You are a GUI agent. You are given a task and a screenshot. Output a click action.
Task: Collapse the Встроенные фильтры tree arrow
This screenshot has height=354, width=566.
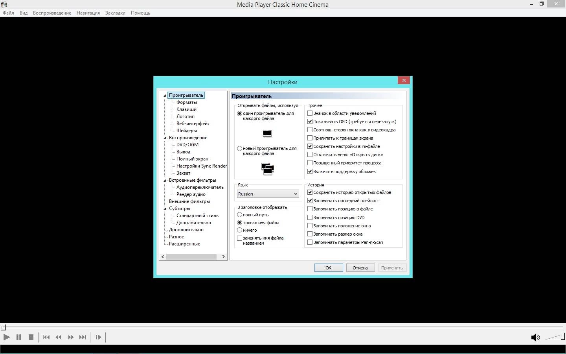[165, 181]
